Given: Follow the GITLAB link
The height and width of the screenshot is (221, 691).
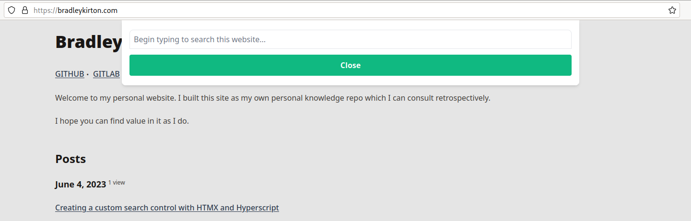Looking at the screenshot, I should point(106,74).
